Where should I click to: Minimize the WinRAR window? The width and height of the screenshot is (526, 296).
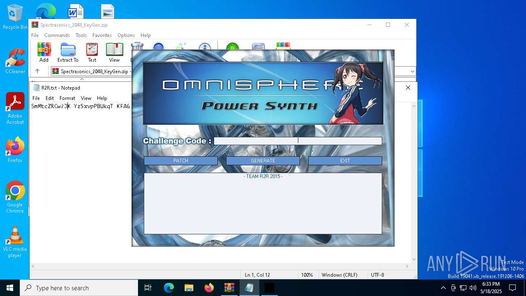point(369,25)
